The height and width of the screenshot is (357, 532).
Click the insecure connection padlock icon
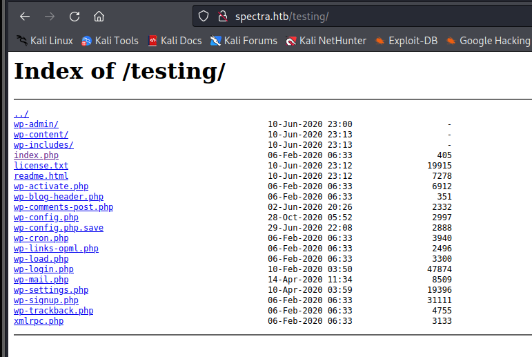coord(222,16)
